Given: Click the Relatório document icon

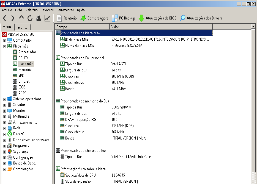Looking at the screenshot, I should pos(59,18).
